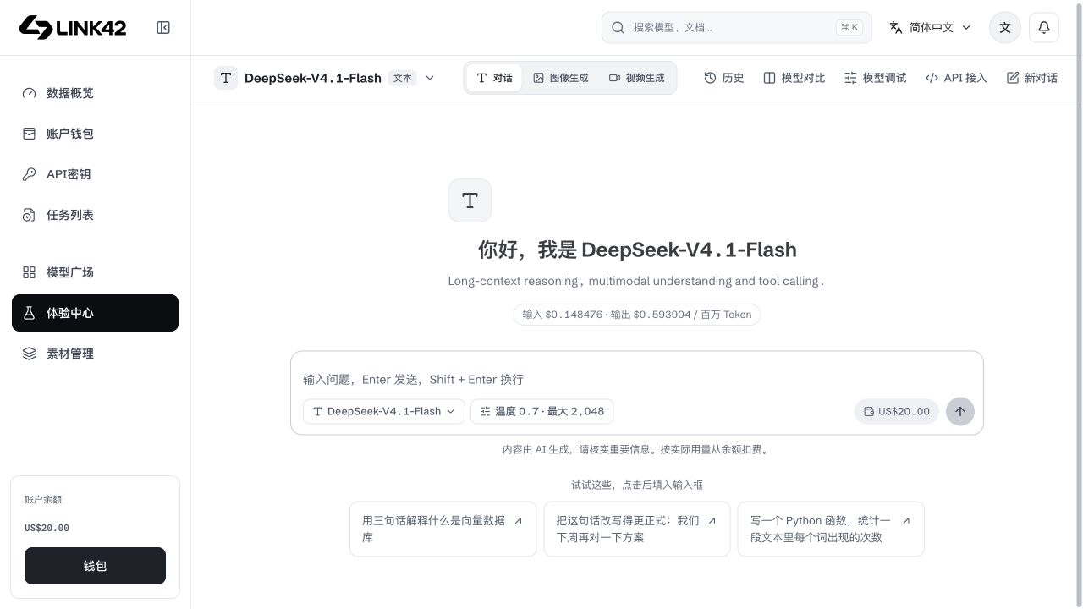
Task: Click the US$20.00 balance chip in input box
Action: click(x=897, y=411)
